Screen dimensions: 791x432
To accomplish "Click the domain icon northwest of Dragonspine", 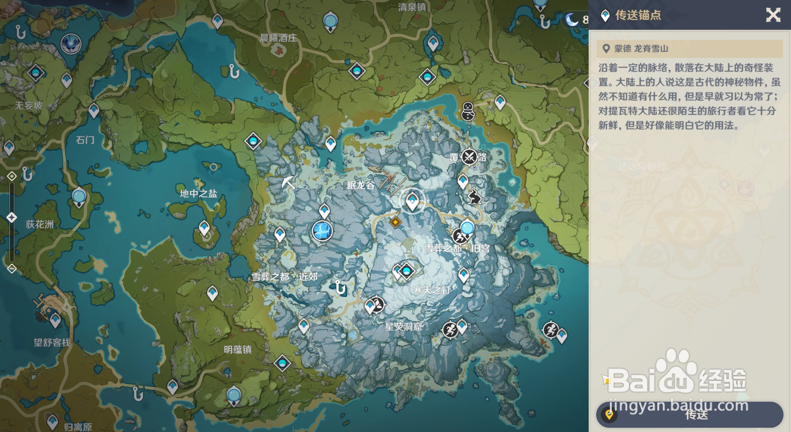I will pos(253,142).
